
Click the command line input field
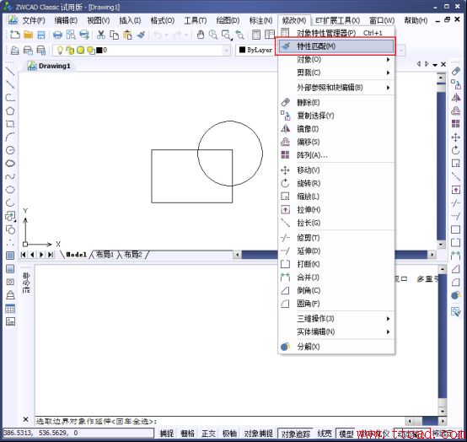click(220, 421)
